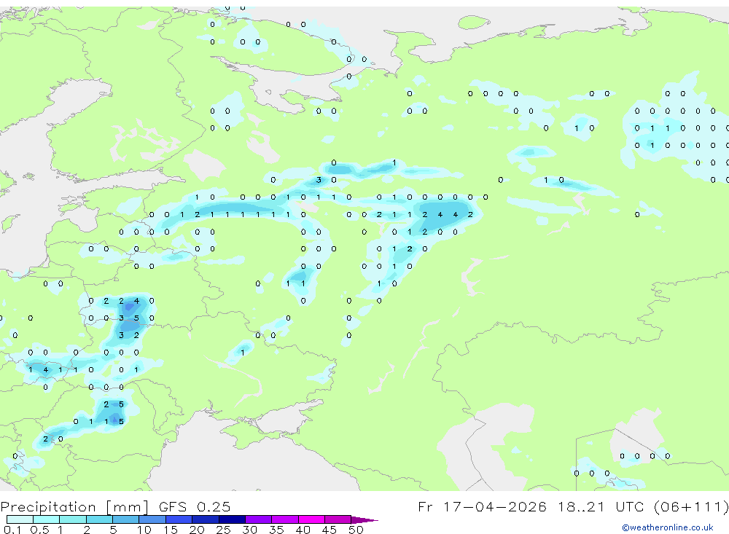Select the 2–5 mm legend color swatch
729x534 pixels.
coord(99,519)
